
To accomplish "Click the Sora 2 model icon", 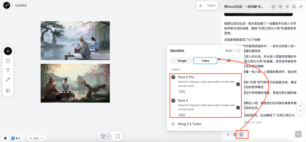I will [173, 100].
